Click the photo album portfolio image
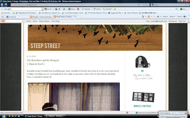This screenshot has height=118, width=190. 143,97
